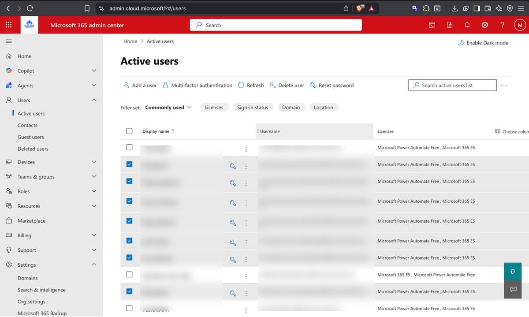Open Contacts under Users
This screenshot has width=529, height=317.
27,125
